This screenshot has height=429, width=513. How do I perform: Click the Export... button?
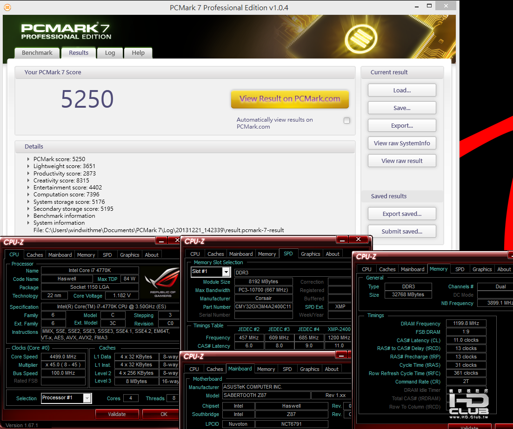click(x=402, y=126)
